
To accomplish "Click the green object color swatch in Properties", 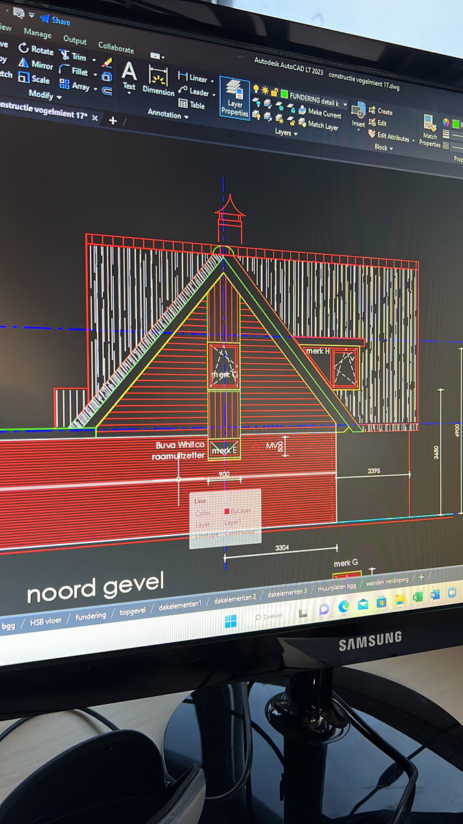I will (x=455, y=124).
